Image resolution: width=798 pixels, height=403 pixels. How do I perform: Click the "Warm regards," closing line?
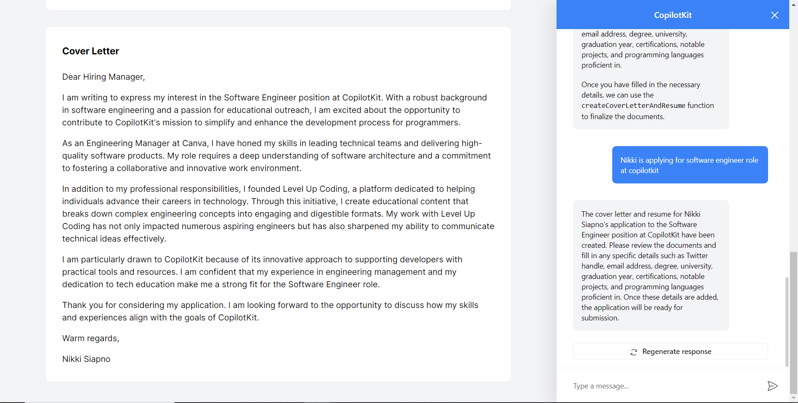pos(91,338)
